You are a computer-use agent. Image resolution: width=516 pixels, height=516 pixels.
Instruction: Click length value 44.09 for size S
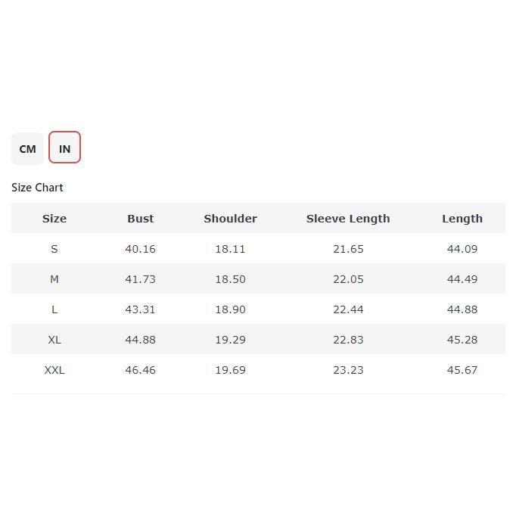(462, 249)
